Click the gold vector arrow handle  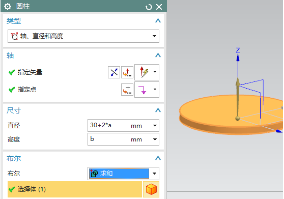coord(238,98)
